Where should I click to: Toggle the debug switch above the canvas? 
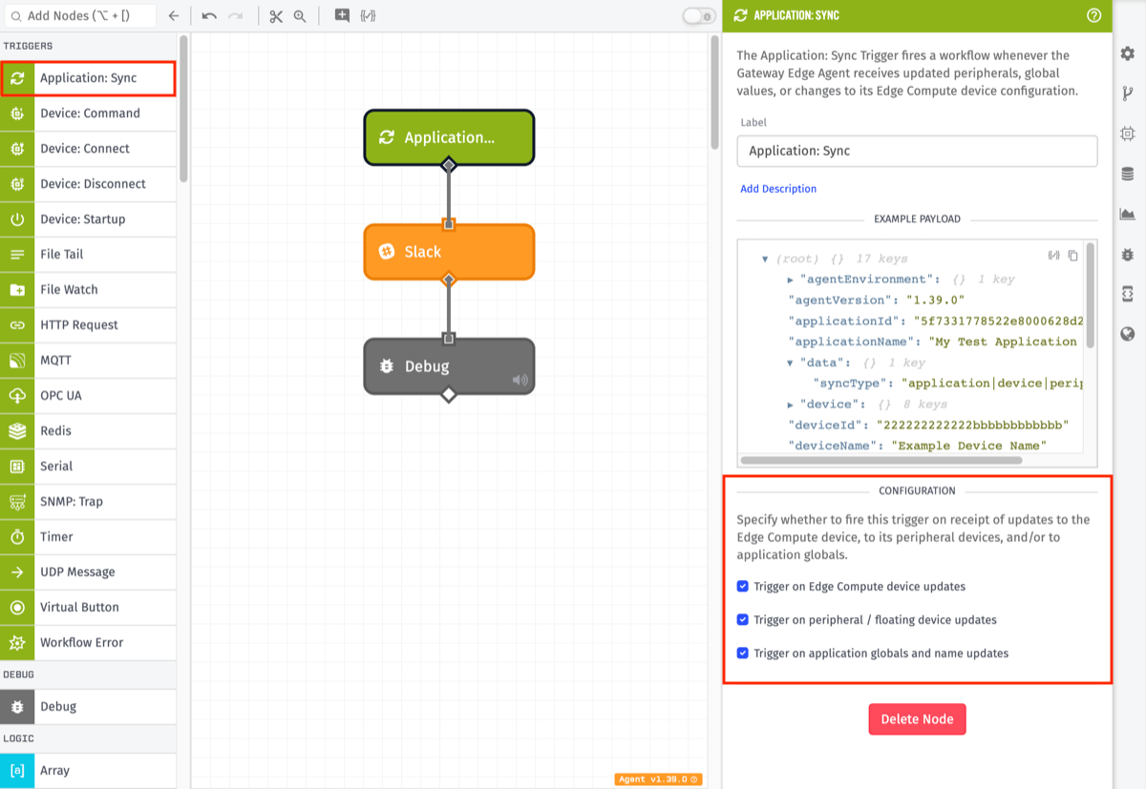coord(699,16)
